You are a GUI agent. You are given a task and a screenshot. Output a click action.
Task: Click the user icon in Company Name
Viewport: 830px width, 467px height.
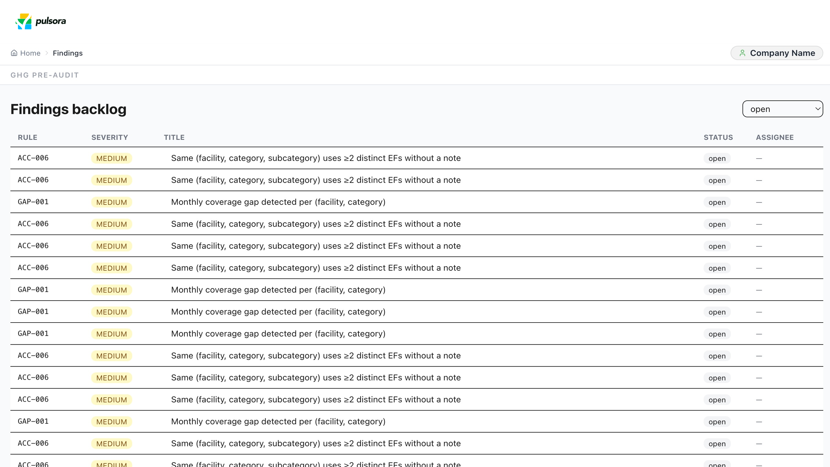coord(742,53)
